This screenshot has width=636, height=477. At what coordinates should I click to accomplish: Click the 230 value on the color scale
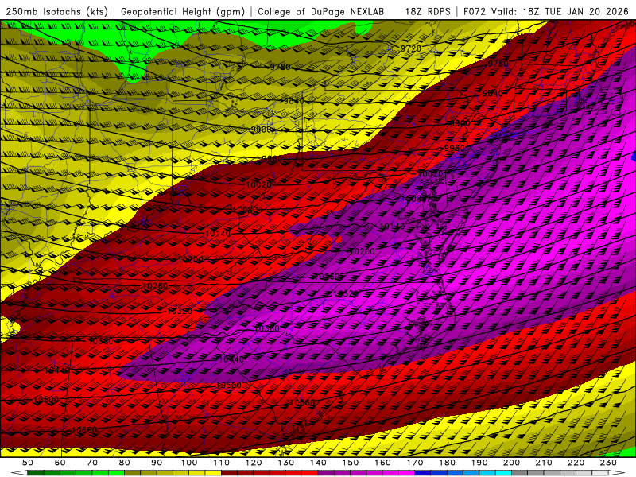tap(608, 463)
